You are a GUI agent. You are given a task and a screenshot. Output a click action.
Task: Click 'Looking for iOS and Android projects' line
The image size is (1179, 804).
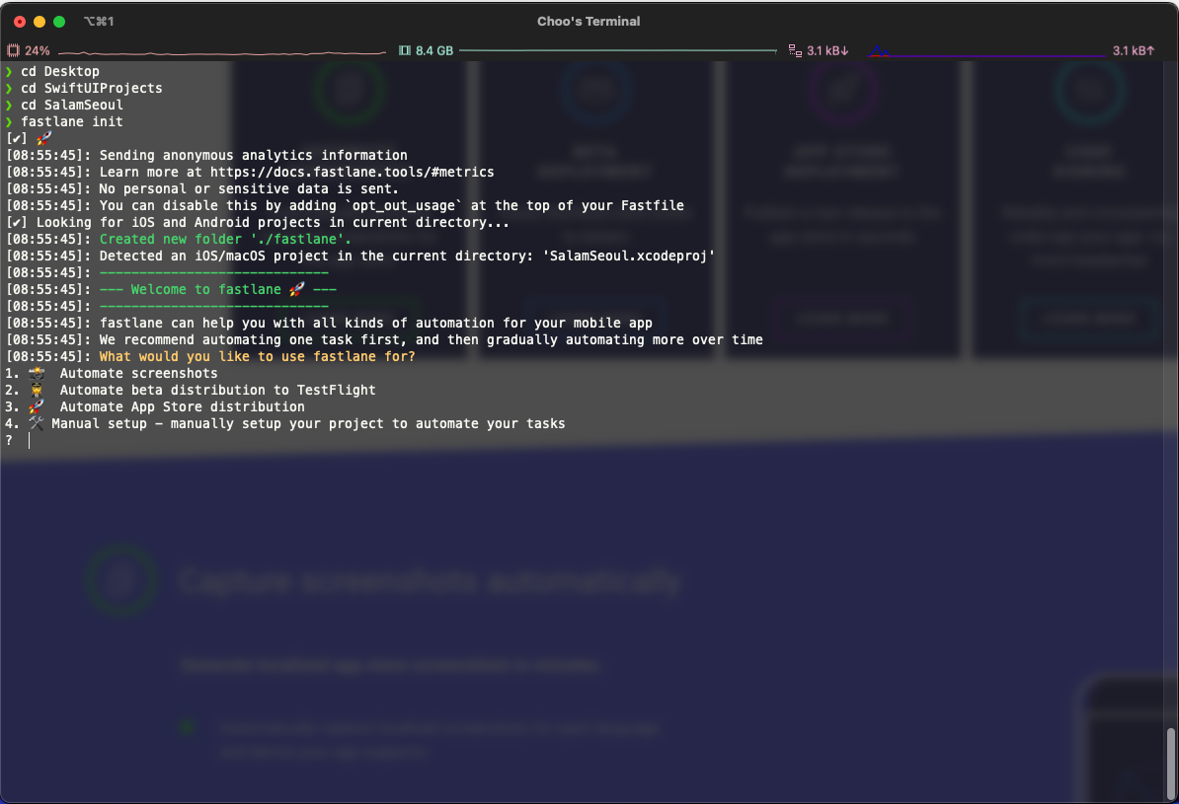pos(273,222)
